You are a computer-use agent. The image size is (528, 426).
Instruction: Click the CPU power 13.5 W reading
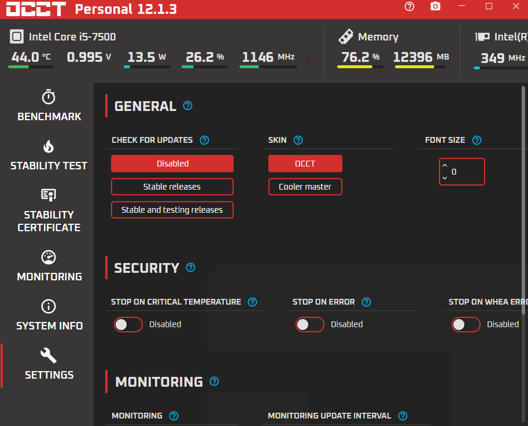(147, 57)
